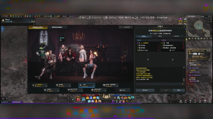Jump party chat log to top via corner arrow

[x=184, y=67]
